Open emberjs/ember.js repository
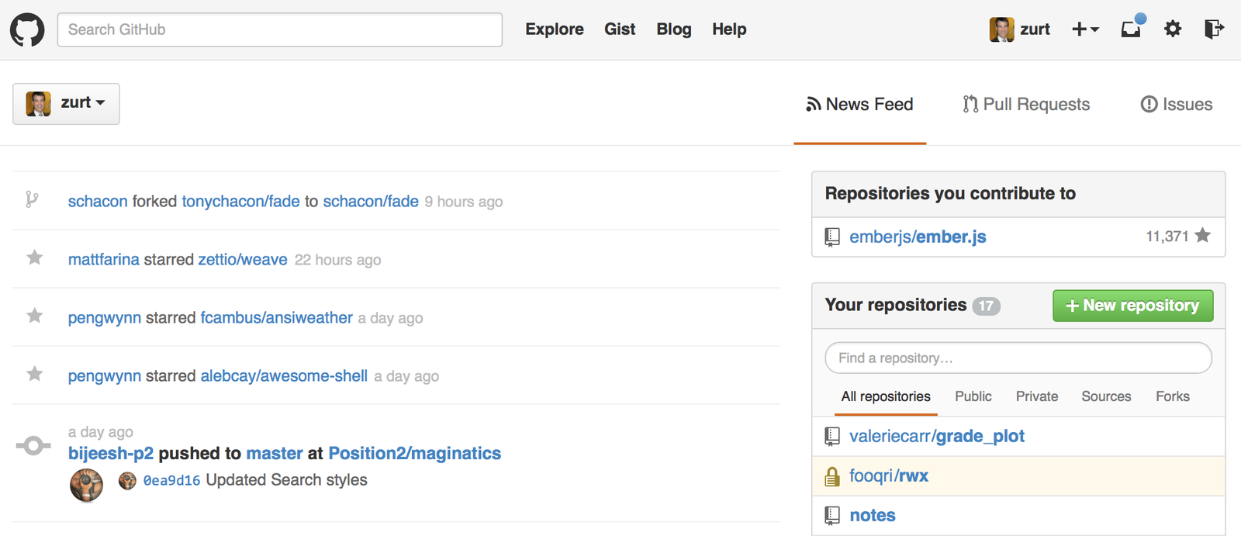1241x536 pixels. (918, 237)
